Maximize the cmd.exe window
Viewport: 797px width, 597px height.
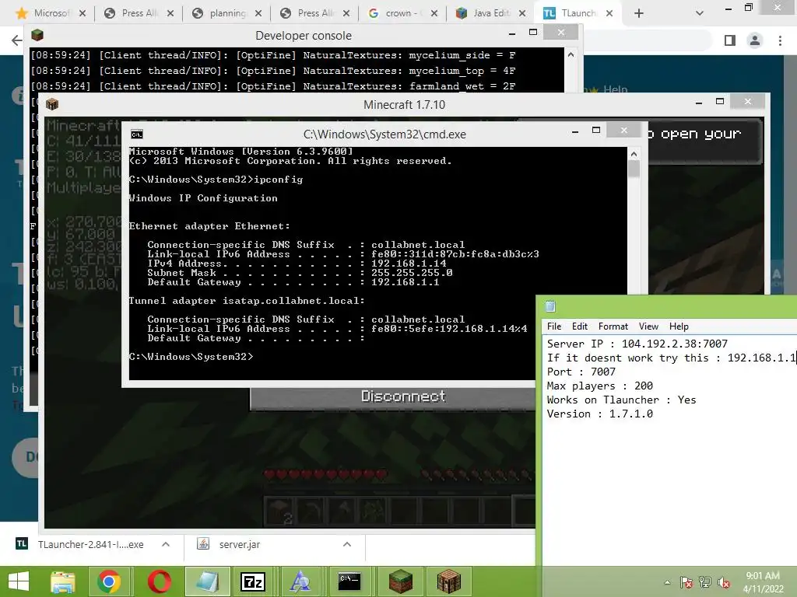tap(596, 131)
